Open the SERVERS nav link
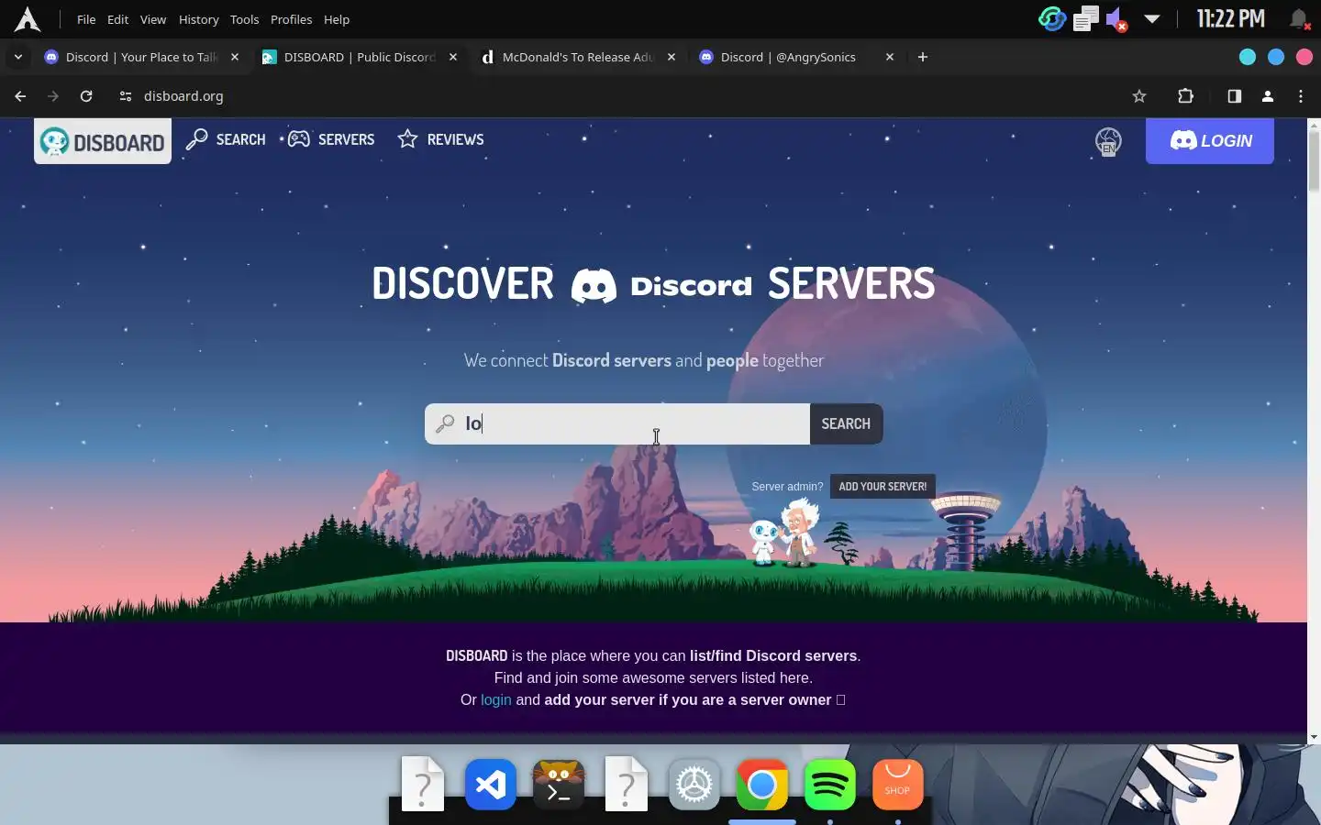The image size is (1321, 825). click(331, 139)
